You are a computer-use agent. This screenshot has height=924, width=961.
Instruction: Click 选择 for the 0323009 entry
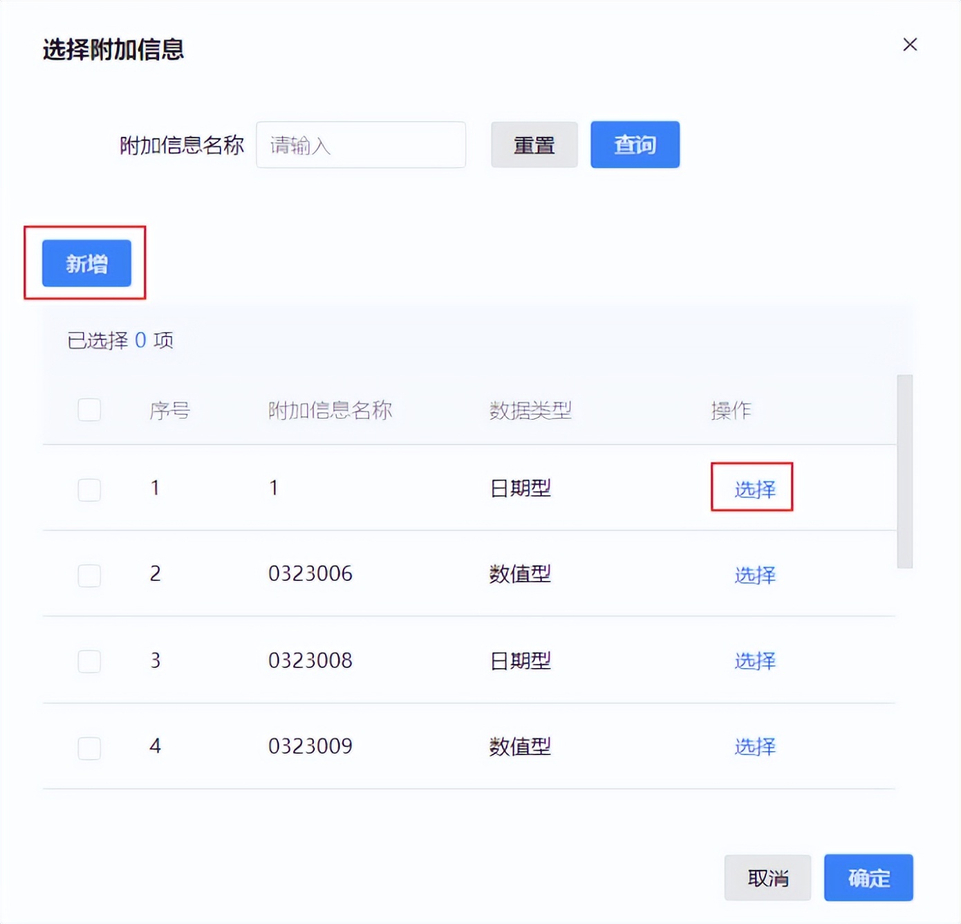coord(754,747)
